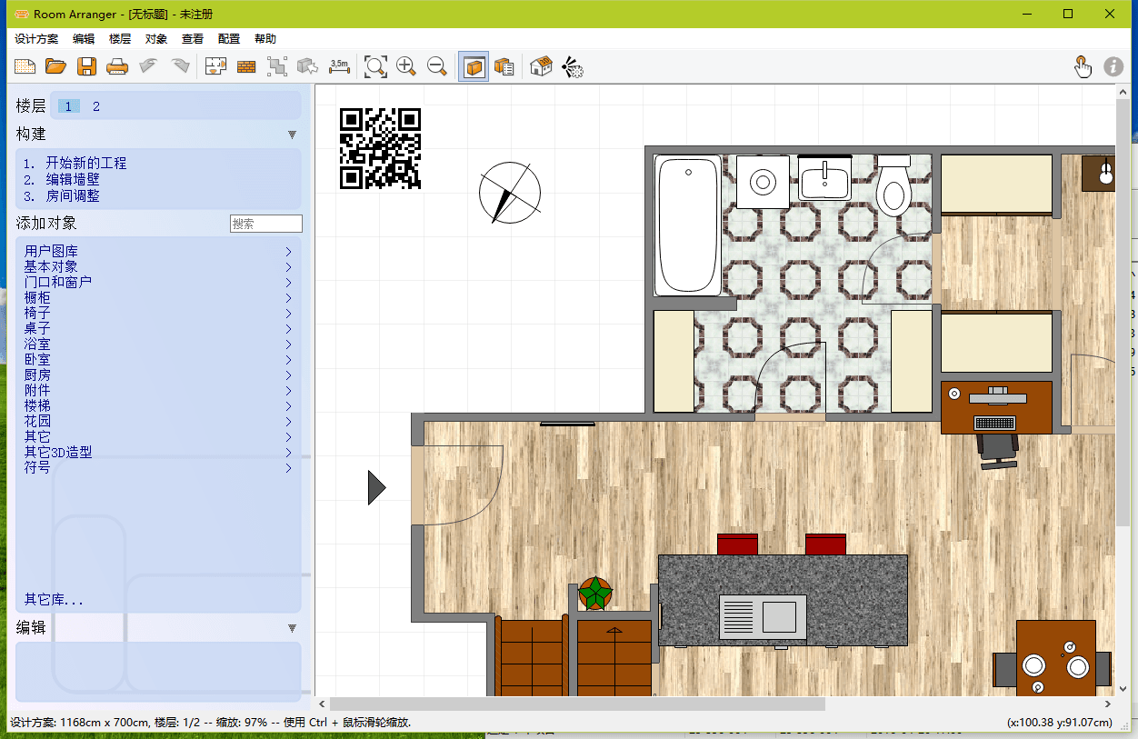Save the project with the floppy disk icon
This screenshot has height=739, width=1138.
[86, 66]
